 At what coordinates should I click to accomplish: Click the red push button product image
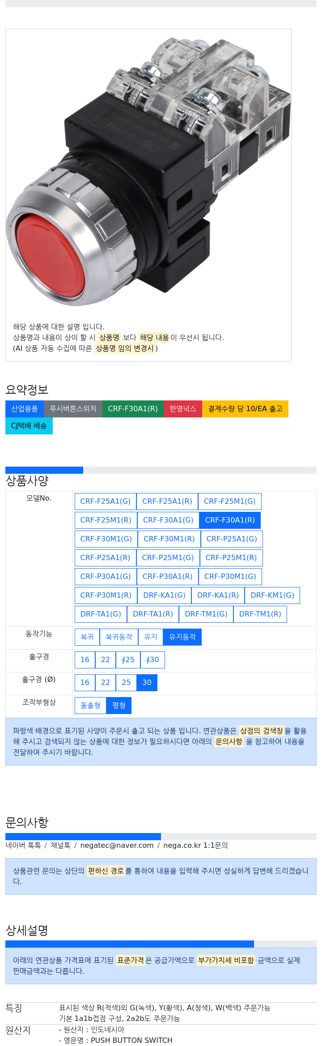click(x=148, y=172)
